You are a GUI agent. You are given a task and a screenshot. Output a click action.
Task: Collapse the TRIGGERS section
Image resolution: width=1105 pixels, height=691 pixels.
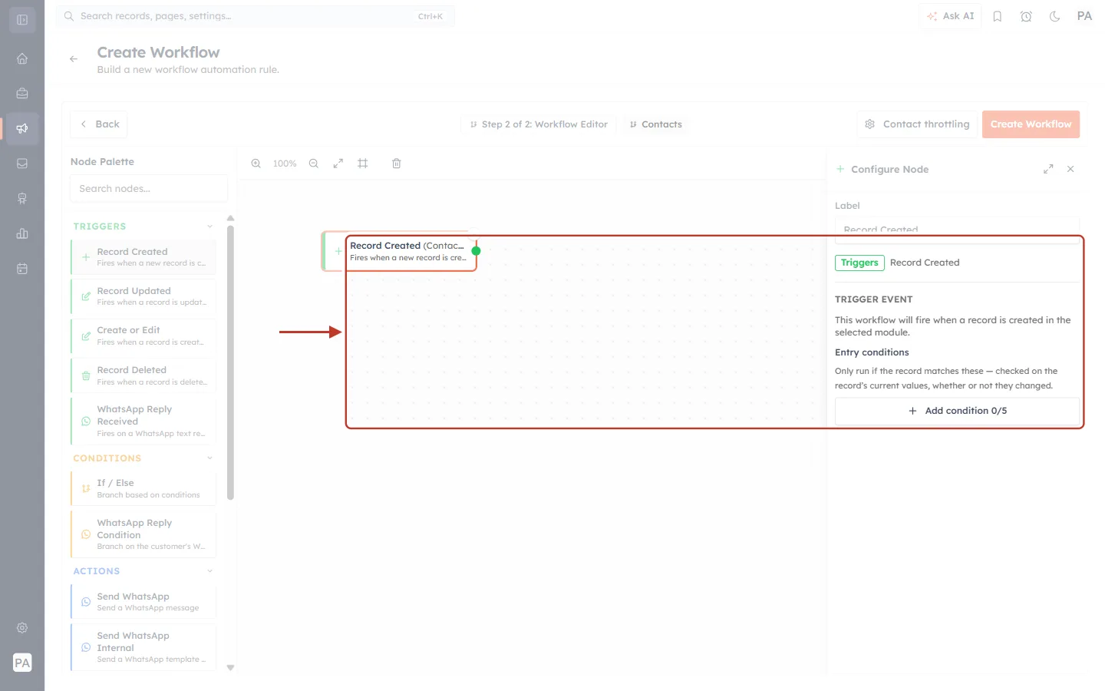pyautogui.click(x=209, y=226)
